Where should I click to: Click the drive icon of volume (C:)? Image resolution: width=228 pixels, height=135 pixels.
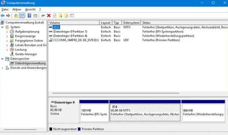coord(50,27)
